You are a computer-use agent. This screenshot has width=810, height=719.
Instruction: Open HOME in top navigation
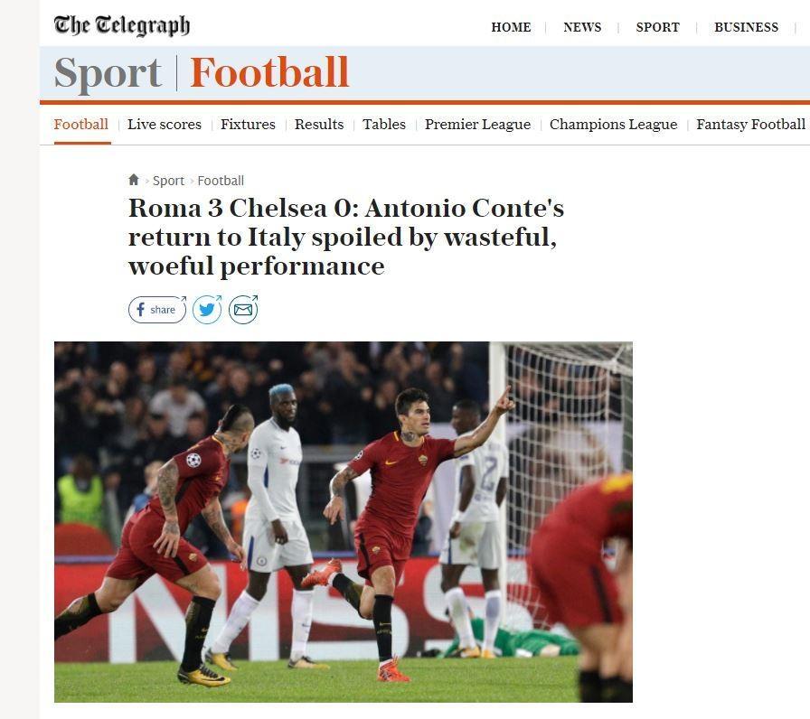click(511, 27)
